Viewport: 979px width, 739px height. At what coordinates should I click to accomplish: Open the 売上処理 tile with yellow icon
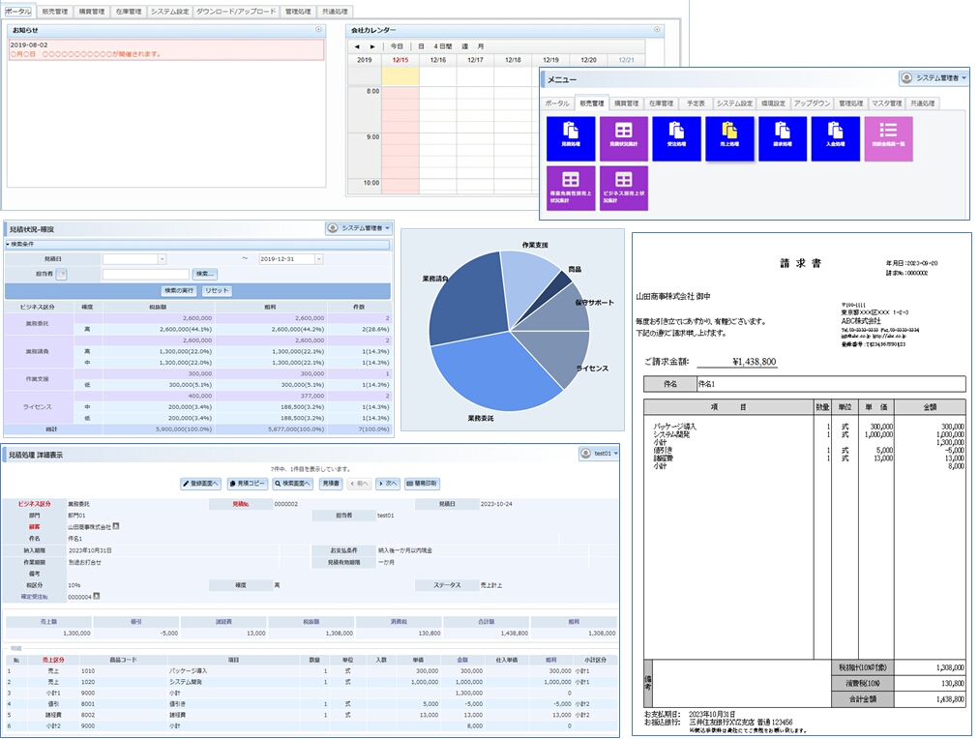(729, 138)
